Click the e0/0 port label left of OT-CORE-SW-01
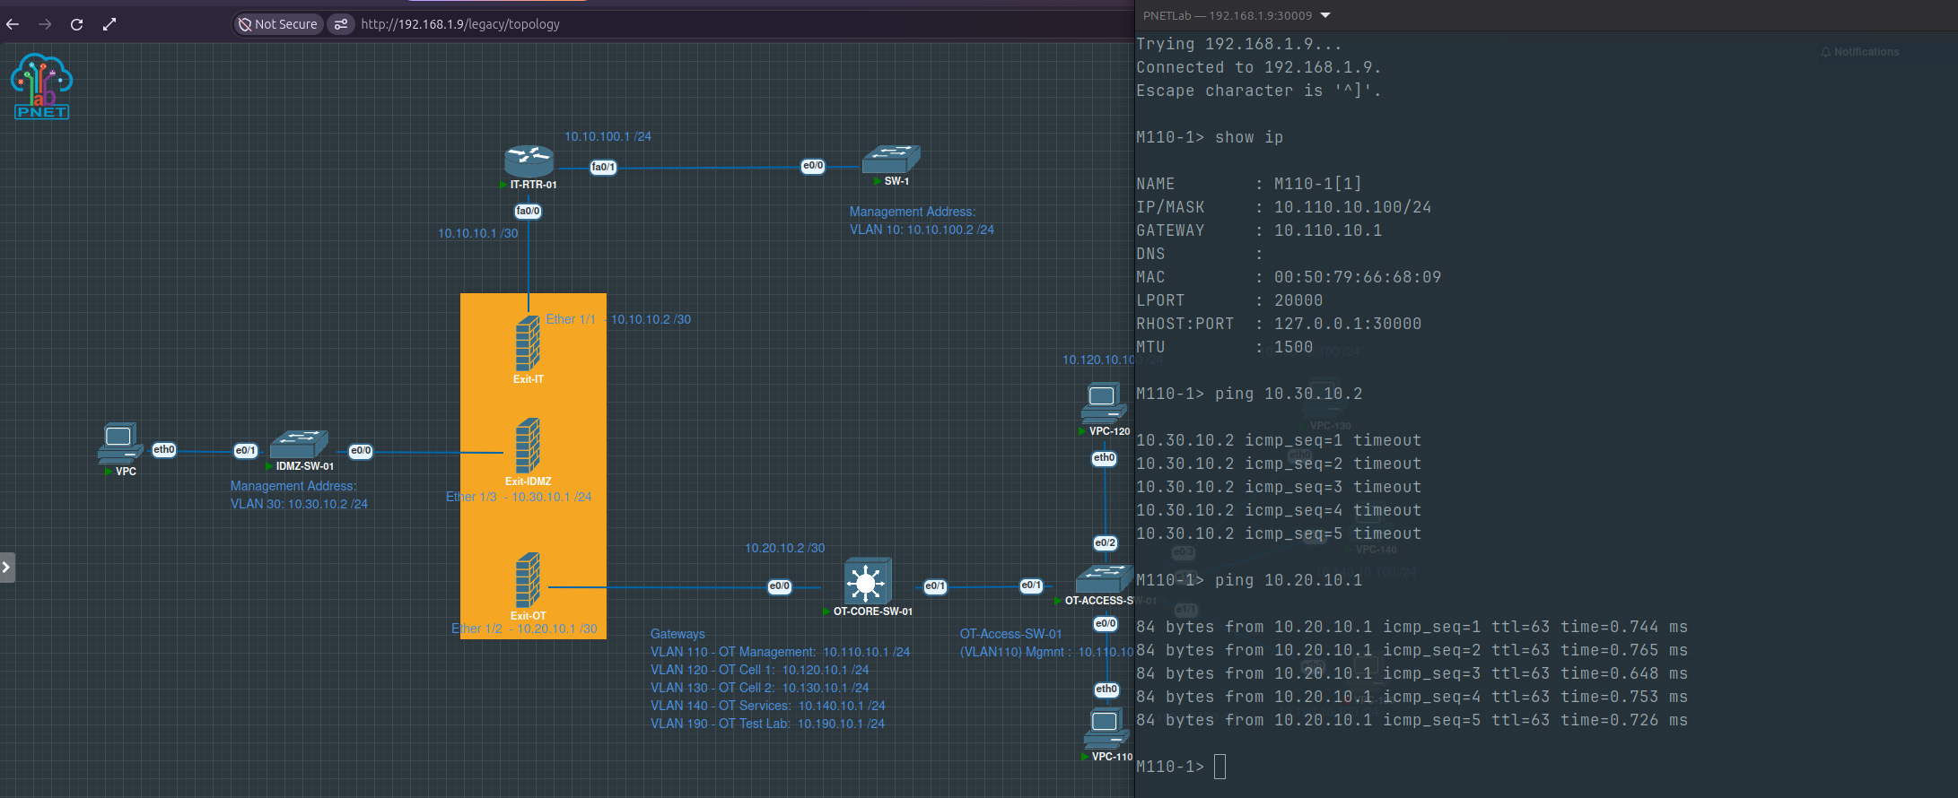This screenshot has width=1958, height=798. pos(780,586)
